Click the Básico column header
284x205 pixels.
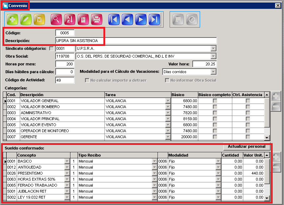point(184,95)
